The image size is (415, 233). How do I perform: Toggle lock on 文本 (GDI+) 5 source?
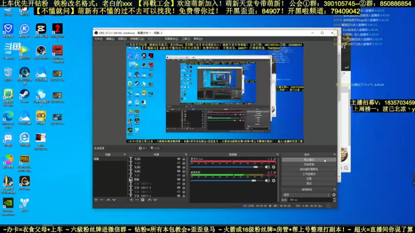pyautogui.click(x=184, y=187)
